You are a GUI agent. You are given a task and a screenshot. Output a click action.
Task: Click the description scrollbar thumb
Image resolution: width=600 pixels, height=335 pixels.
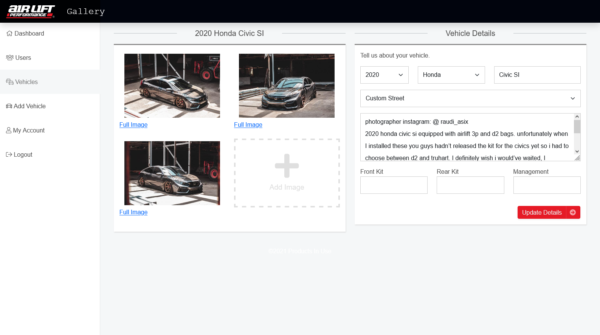[577, 127]
